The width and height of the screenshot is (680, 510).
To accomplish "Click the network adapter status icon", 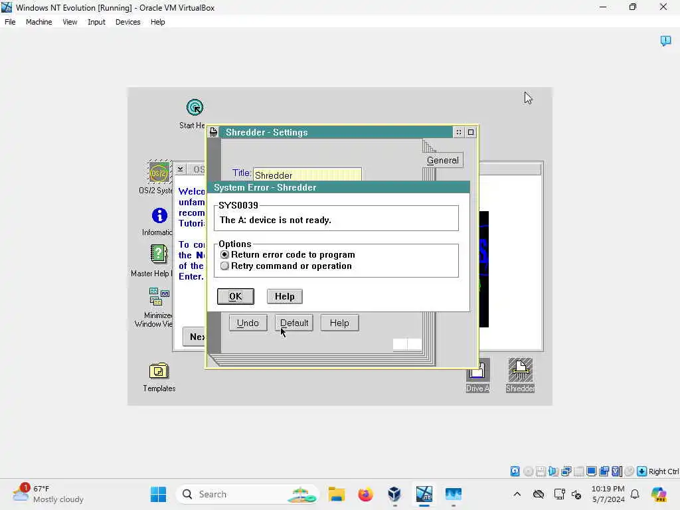I will [566, 471].
